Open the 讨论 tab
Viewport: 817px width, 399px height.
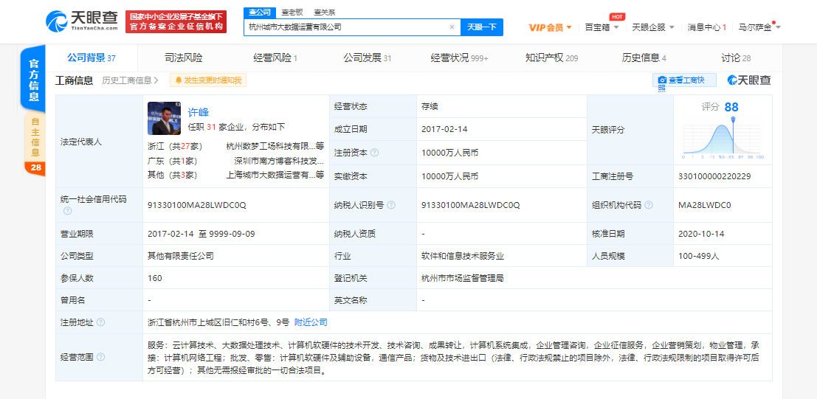point(736,58)
